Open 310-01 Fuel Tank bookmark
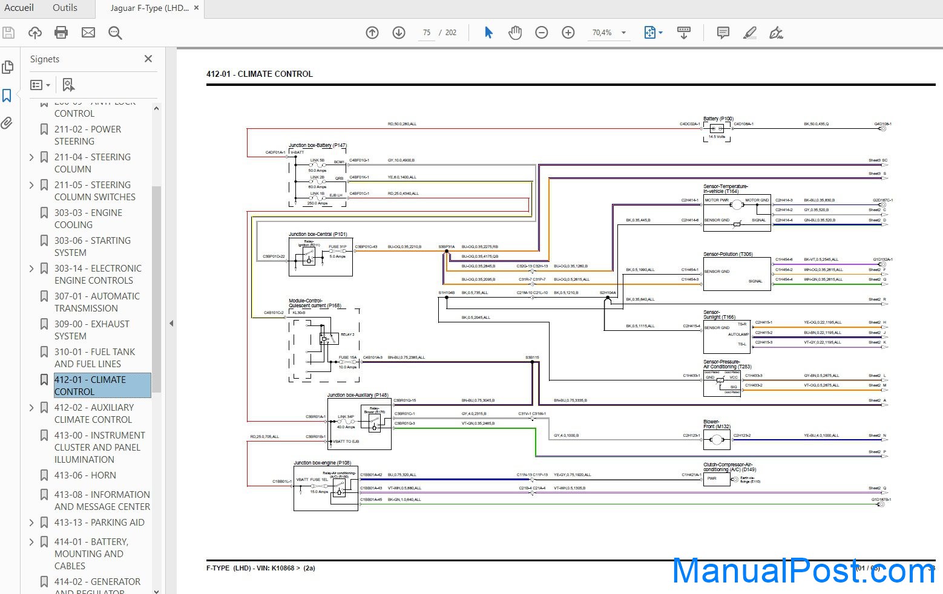The width and height of the screenshot is (943, 594). (95, 358)
